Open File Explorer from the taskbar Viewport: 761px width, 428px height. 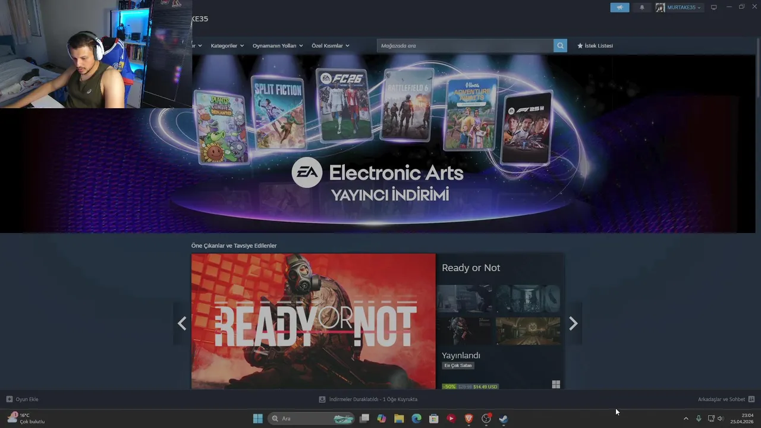[399, 418]
